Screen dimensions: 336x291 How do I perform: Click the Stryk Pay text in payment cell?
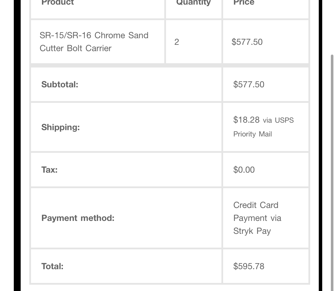pos(252,231)
